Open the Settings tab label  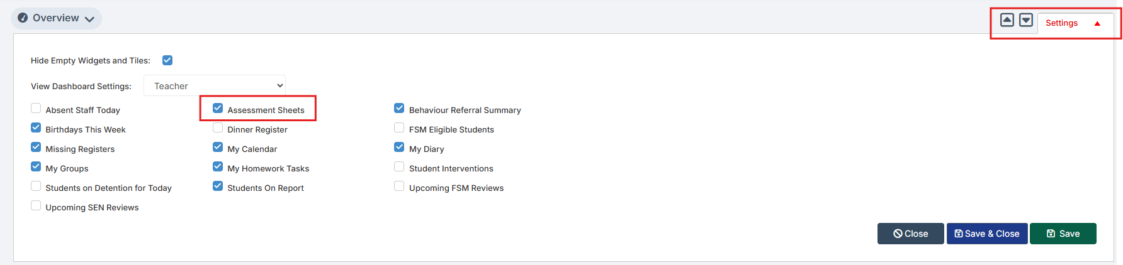click(1061, 23)
